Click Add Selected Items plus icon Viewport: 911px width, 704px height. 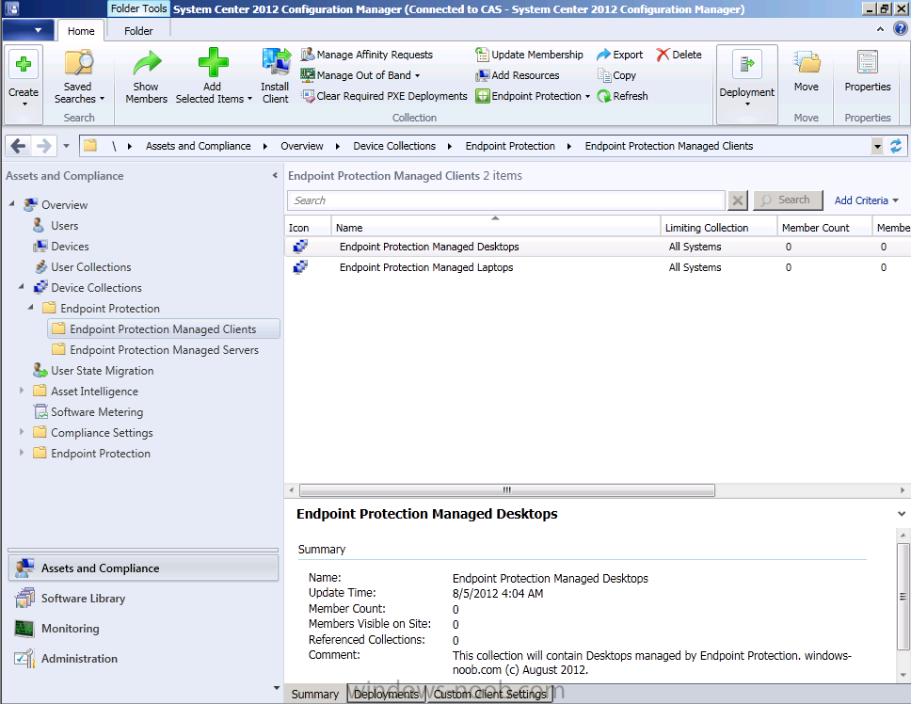point(214,63)
